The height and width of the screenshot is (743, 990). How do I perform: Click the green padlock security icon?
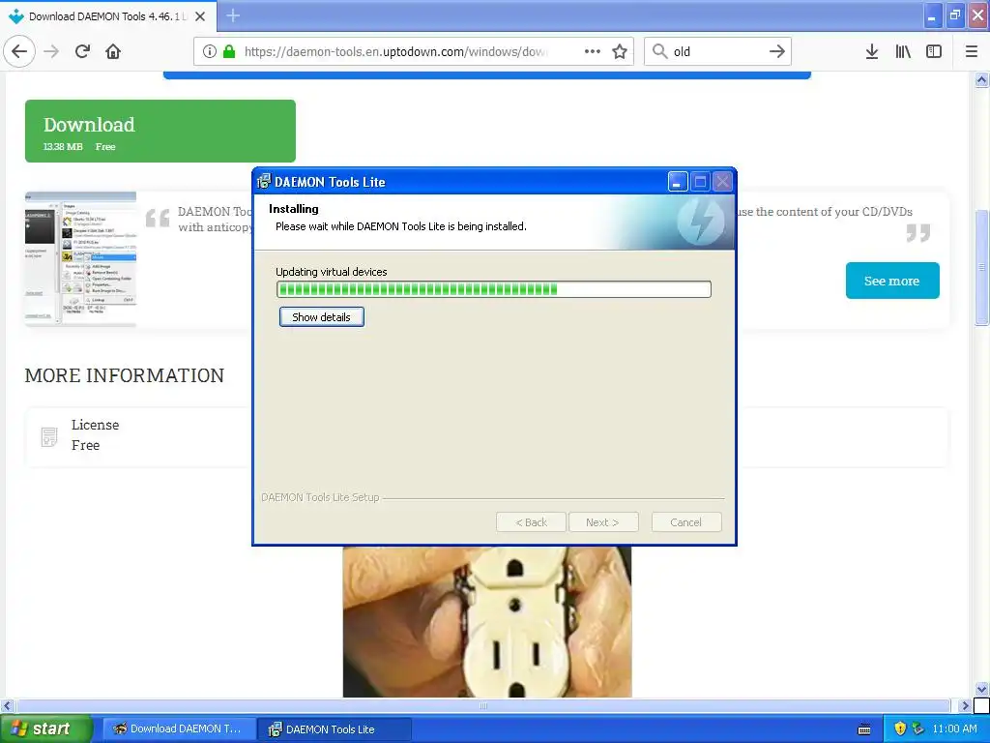pyautogui.click(x=229, y=51)
